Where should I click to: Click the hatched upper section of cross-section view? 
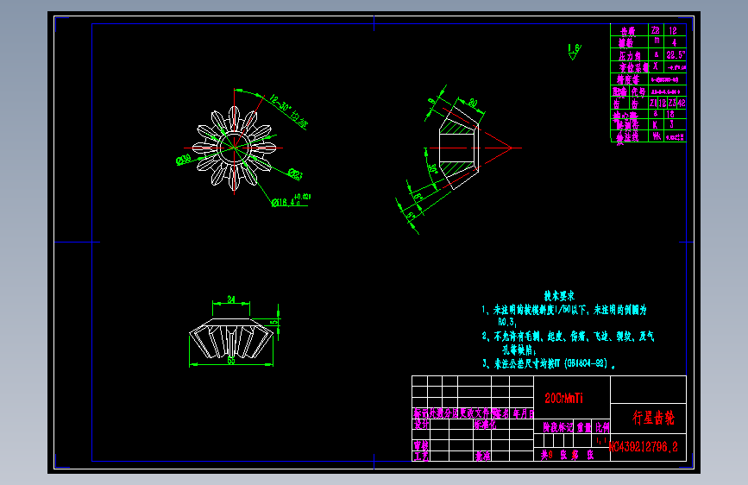point(457,128)
